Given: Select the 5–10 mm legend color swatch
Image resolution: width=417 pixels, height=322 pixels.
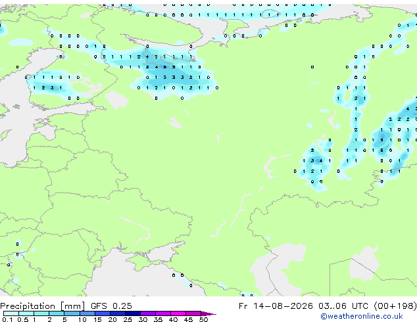Looking at the screenshot, I should [72, 313].
